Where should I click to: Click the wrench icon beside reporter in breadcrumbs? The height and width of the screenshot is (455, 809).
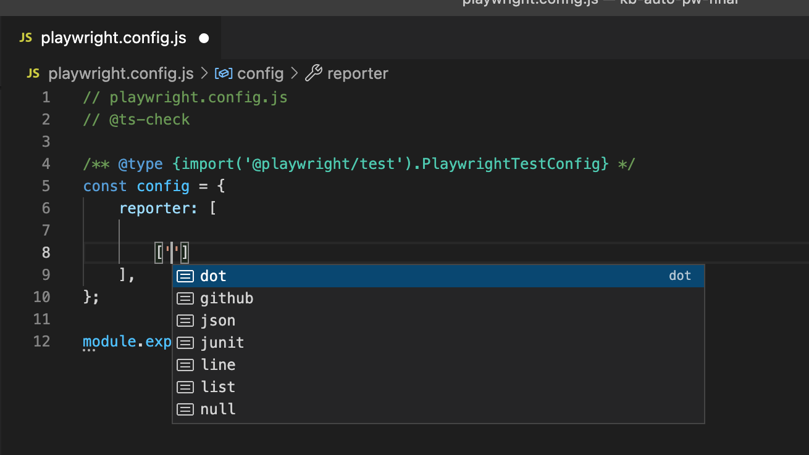[x=315, y=73]
